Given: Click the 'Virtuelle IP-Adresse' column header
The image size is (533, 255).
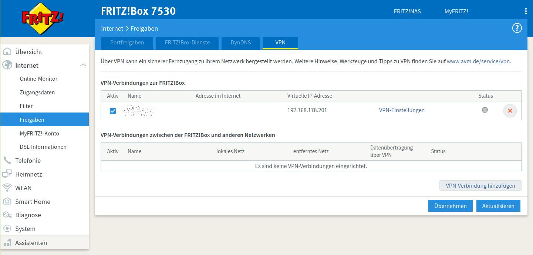Looking at the screenshot, I should coord(310,95).
